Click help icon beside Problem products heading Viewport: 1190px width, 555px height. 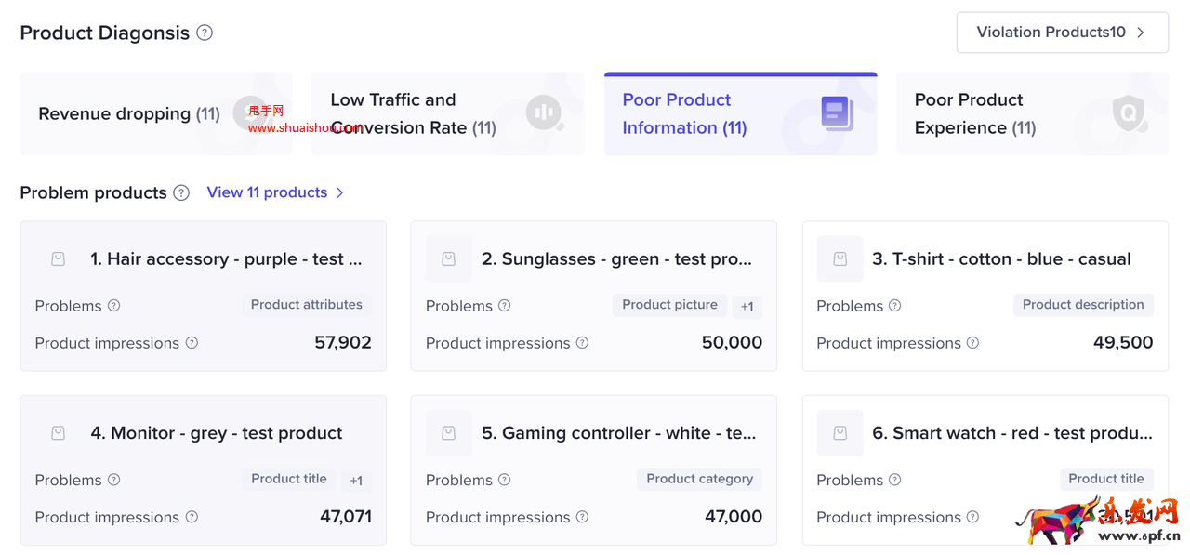point(181,192)
